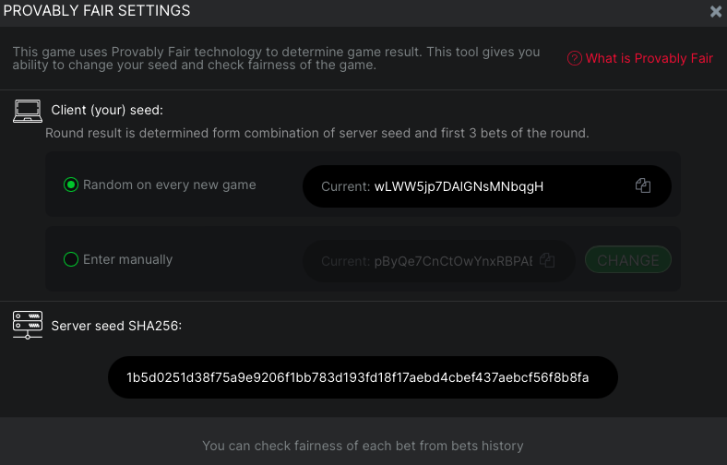Copy the current random client seed
Viewport: 727px width, 465px height.
click(643, 185)
